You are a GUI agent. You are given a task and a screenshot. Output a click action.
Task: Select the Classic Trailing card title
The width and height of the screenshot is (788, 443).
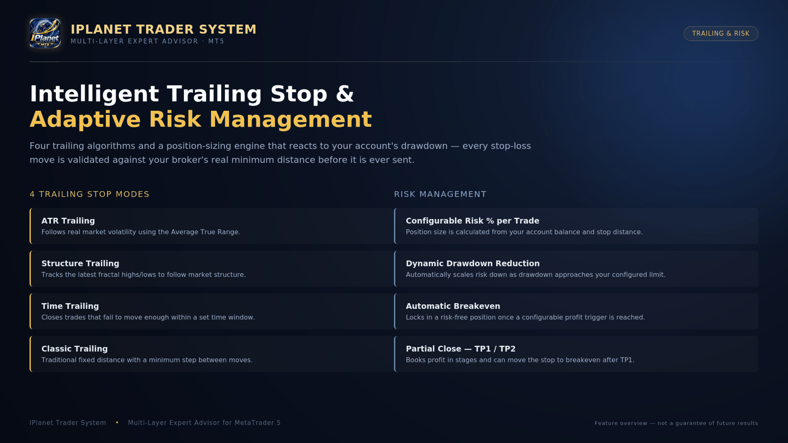click(74, 349)
